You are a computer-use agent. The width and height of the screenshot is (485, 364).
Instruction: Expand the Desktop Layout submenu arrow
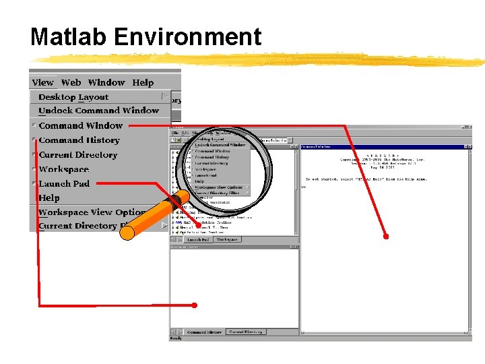165,96
